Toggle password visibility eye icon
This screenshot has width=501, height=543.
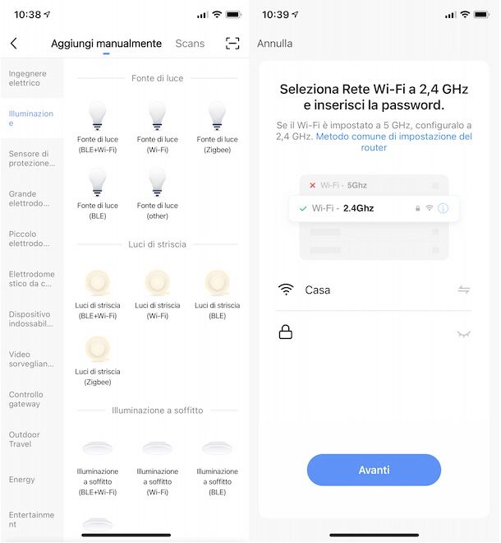(x=463, y=333)
